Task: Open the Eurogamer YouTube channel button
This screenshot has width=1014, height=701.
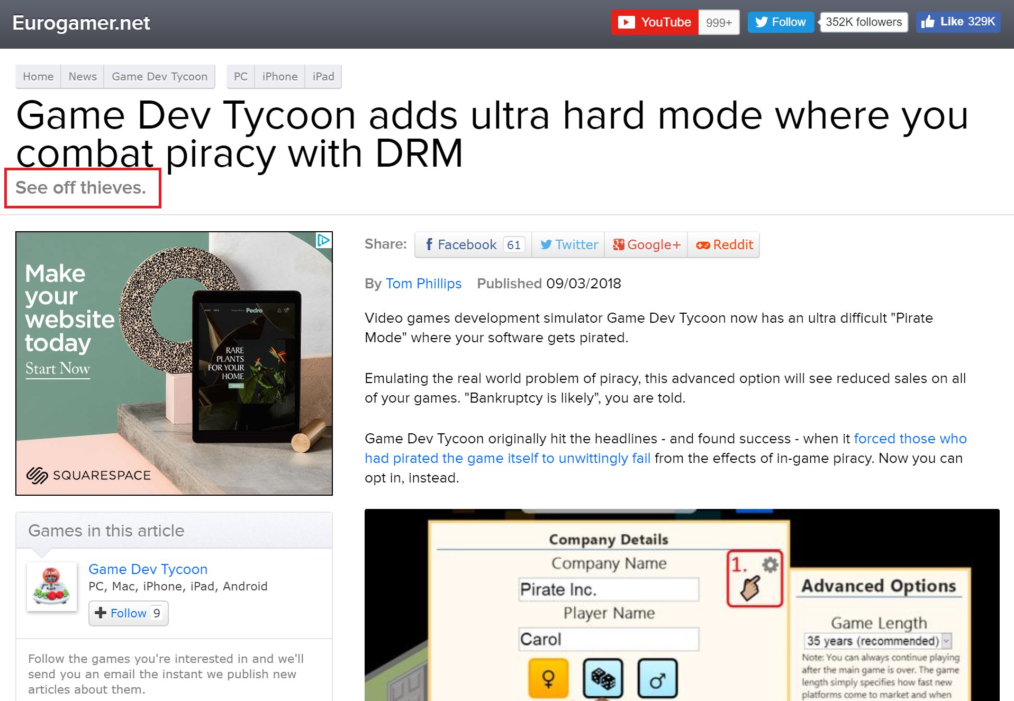Action: [x=655, y=22]
